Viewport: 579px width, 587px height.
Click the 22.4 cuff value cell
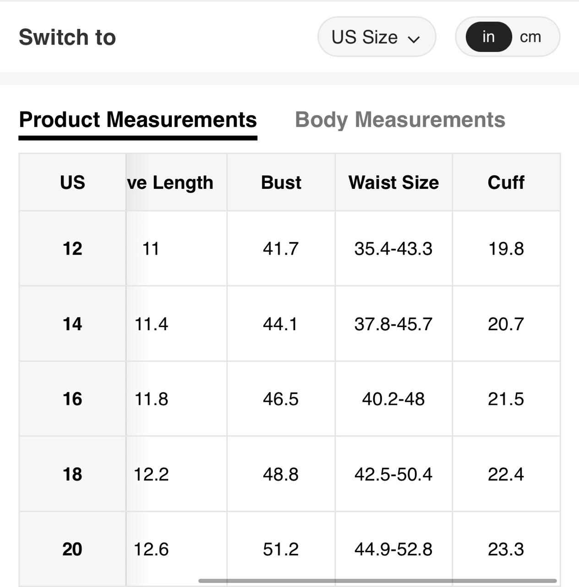pos(506,474)
